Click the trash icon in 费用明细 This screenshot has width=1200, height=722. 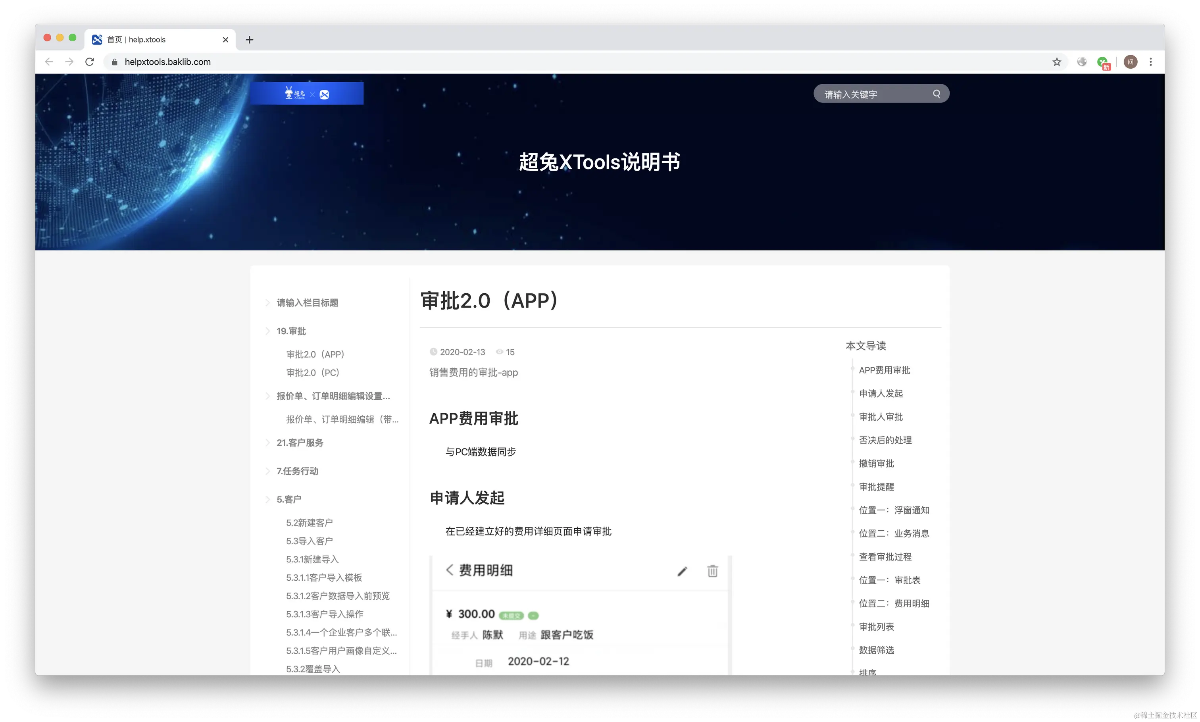[712, 571]
